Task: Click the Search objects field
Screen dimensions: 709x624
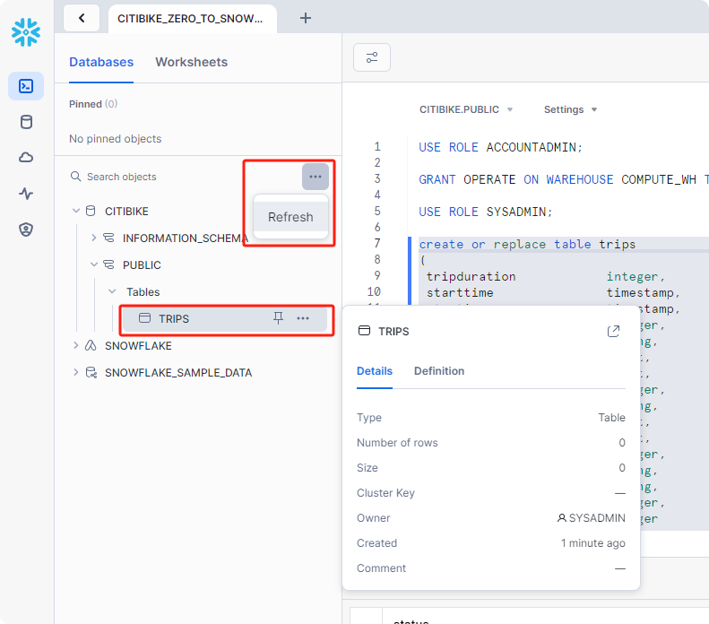Action: click(179, 177)
